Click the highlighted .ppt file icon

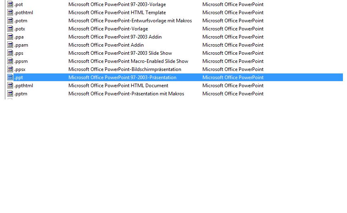pyautogui.click(x=10, y=77)
